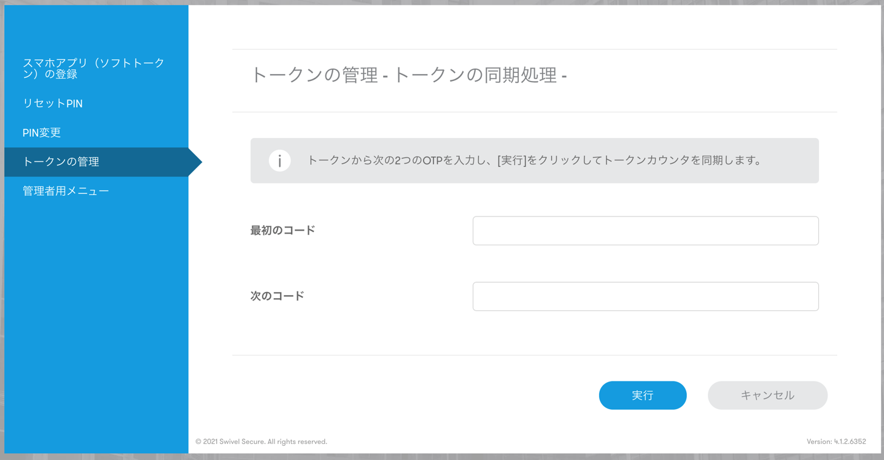Click the arrow pointer beside トークンの管理

pos(195,162)
